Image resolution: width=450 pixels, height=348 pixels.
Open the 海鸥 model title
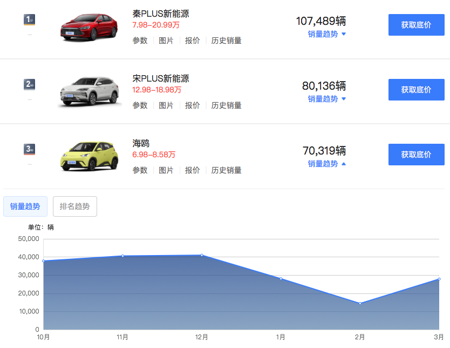point(141,143)
